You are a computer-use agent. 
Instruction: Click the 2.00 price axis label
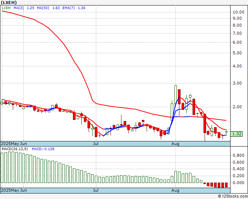click(x=237, y=107)
